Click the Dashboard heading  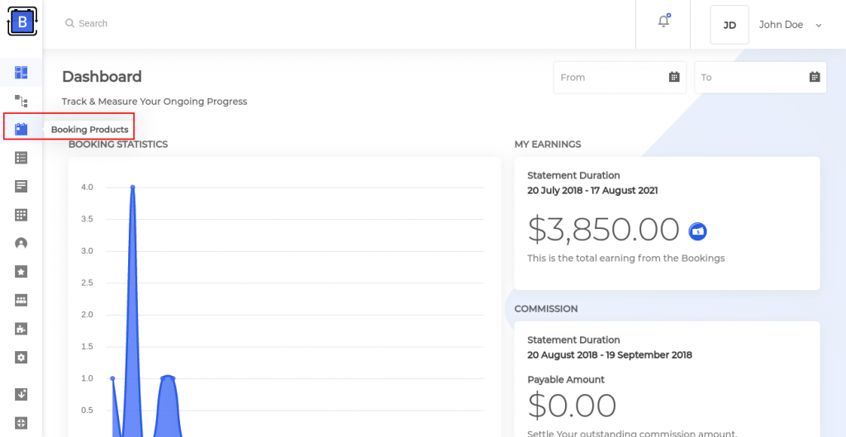pos(102,77)
